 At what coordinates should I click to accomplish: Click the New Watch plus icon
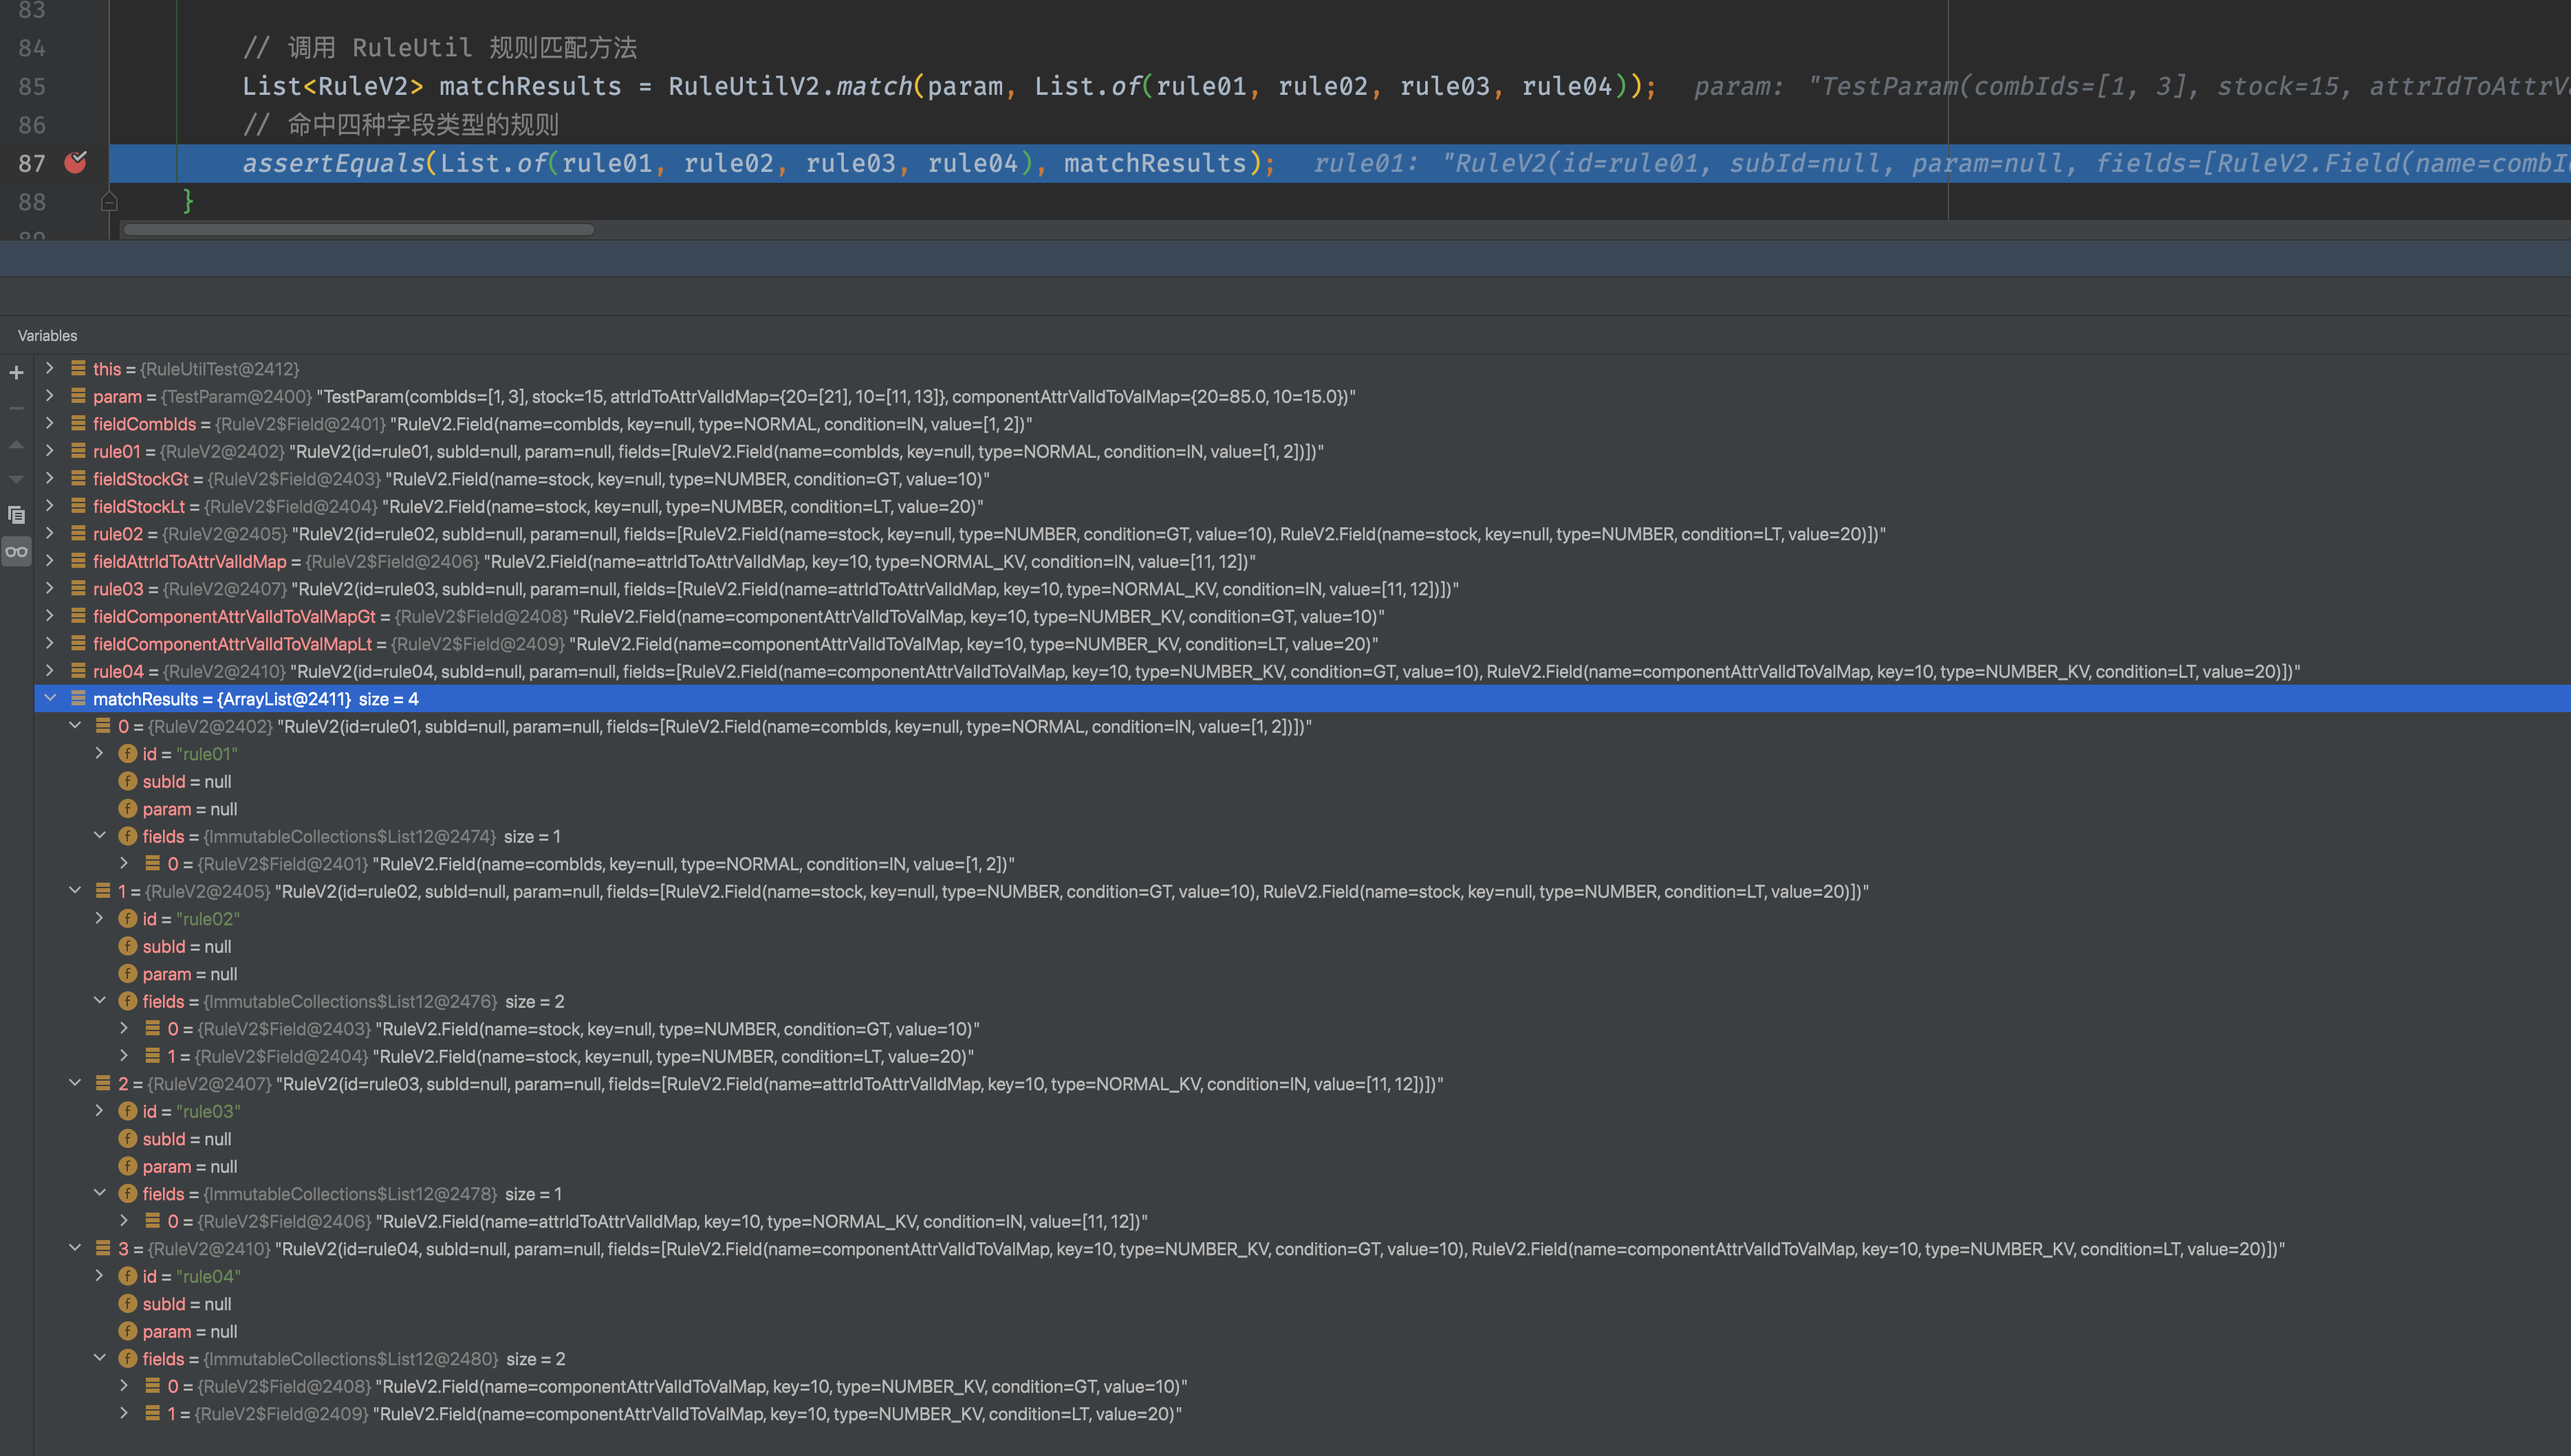pos(16,373)
